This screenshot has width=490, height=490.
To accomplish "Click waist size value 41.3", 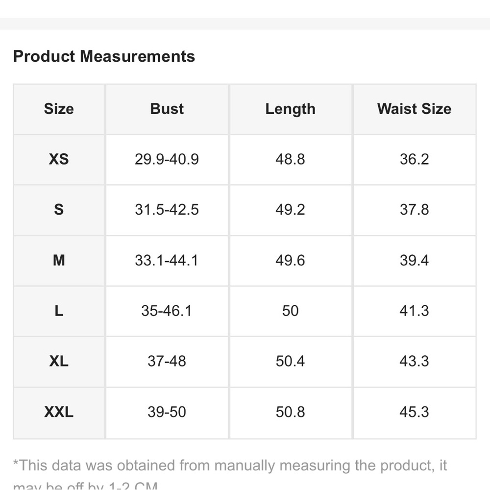I will (x=415, y=311).
